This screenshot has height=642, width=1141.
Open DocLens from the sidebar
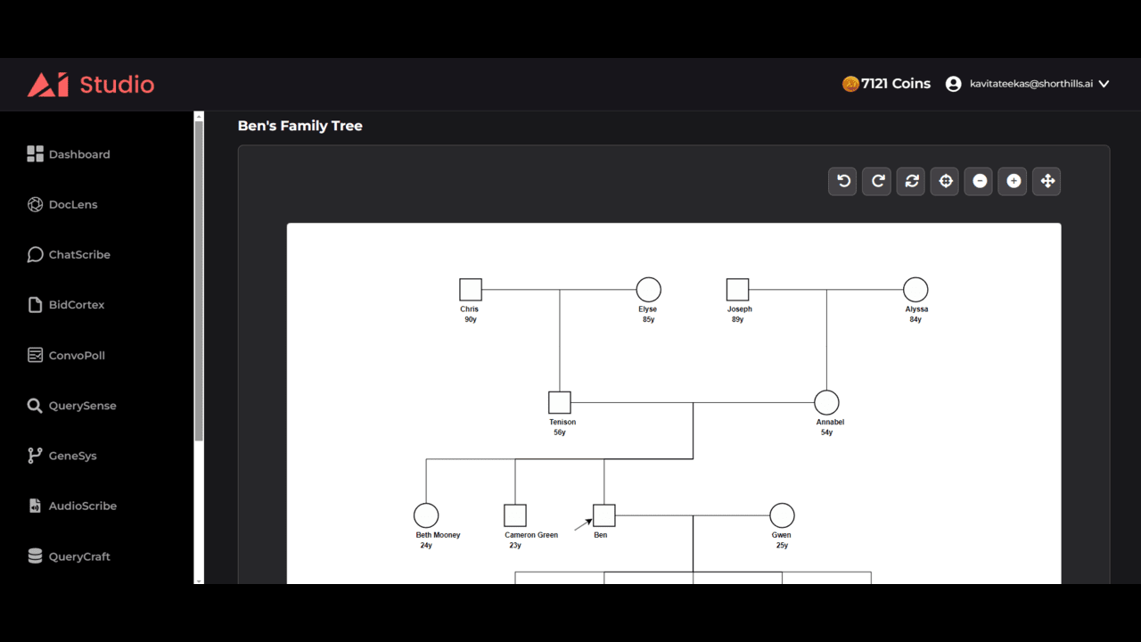pos(62,204)
